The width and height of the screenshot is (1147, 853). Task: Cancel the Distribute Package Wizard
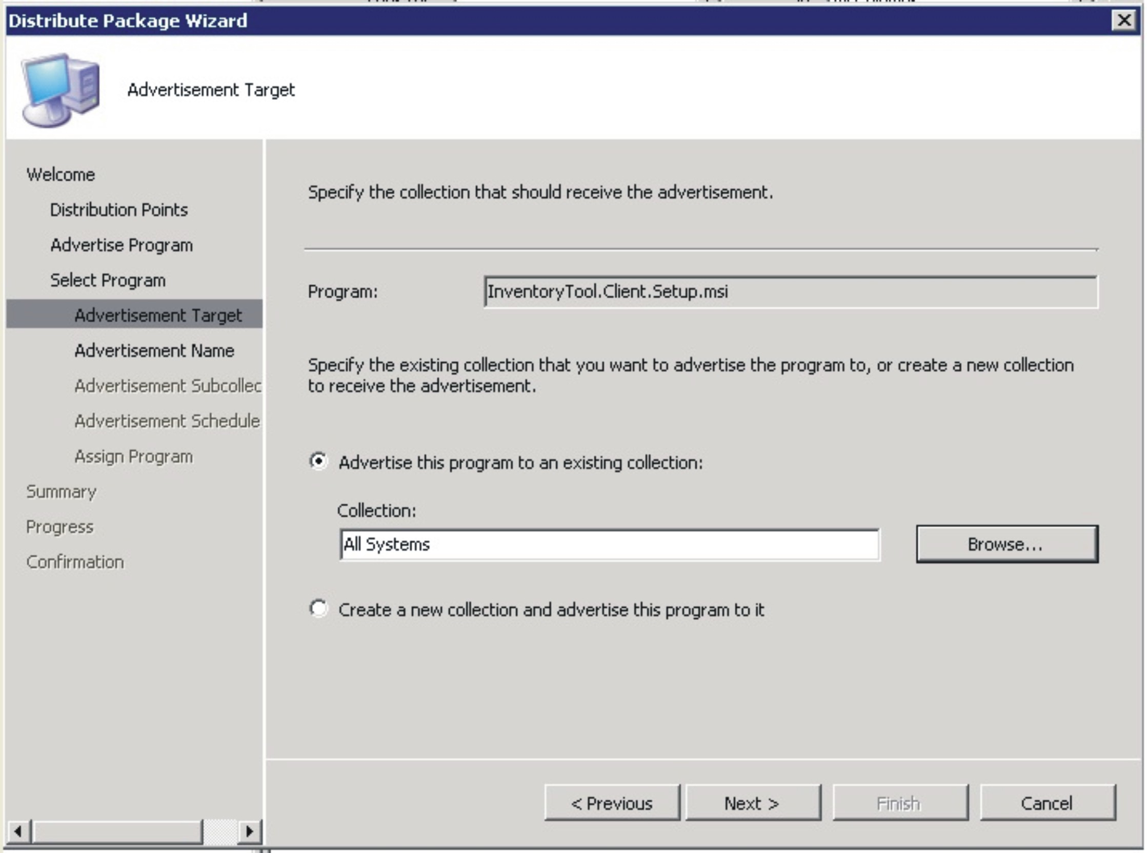(x=1048, y=803)
